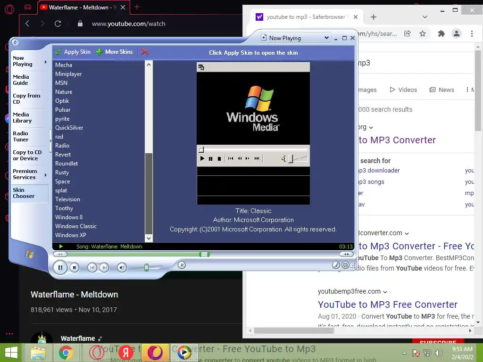Open Windows Start button
483x362 pixels.
(11, 353)
